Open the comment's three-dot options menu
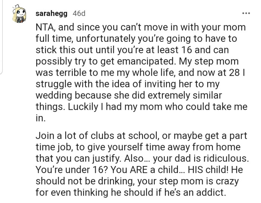The image size is (261, 203). (x=246, y=14)
